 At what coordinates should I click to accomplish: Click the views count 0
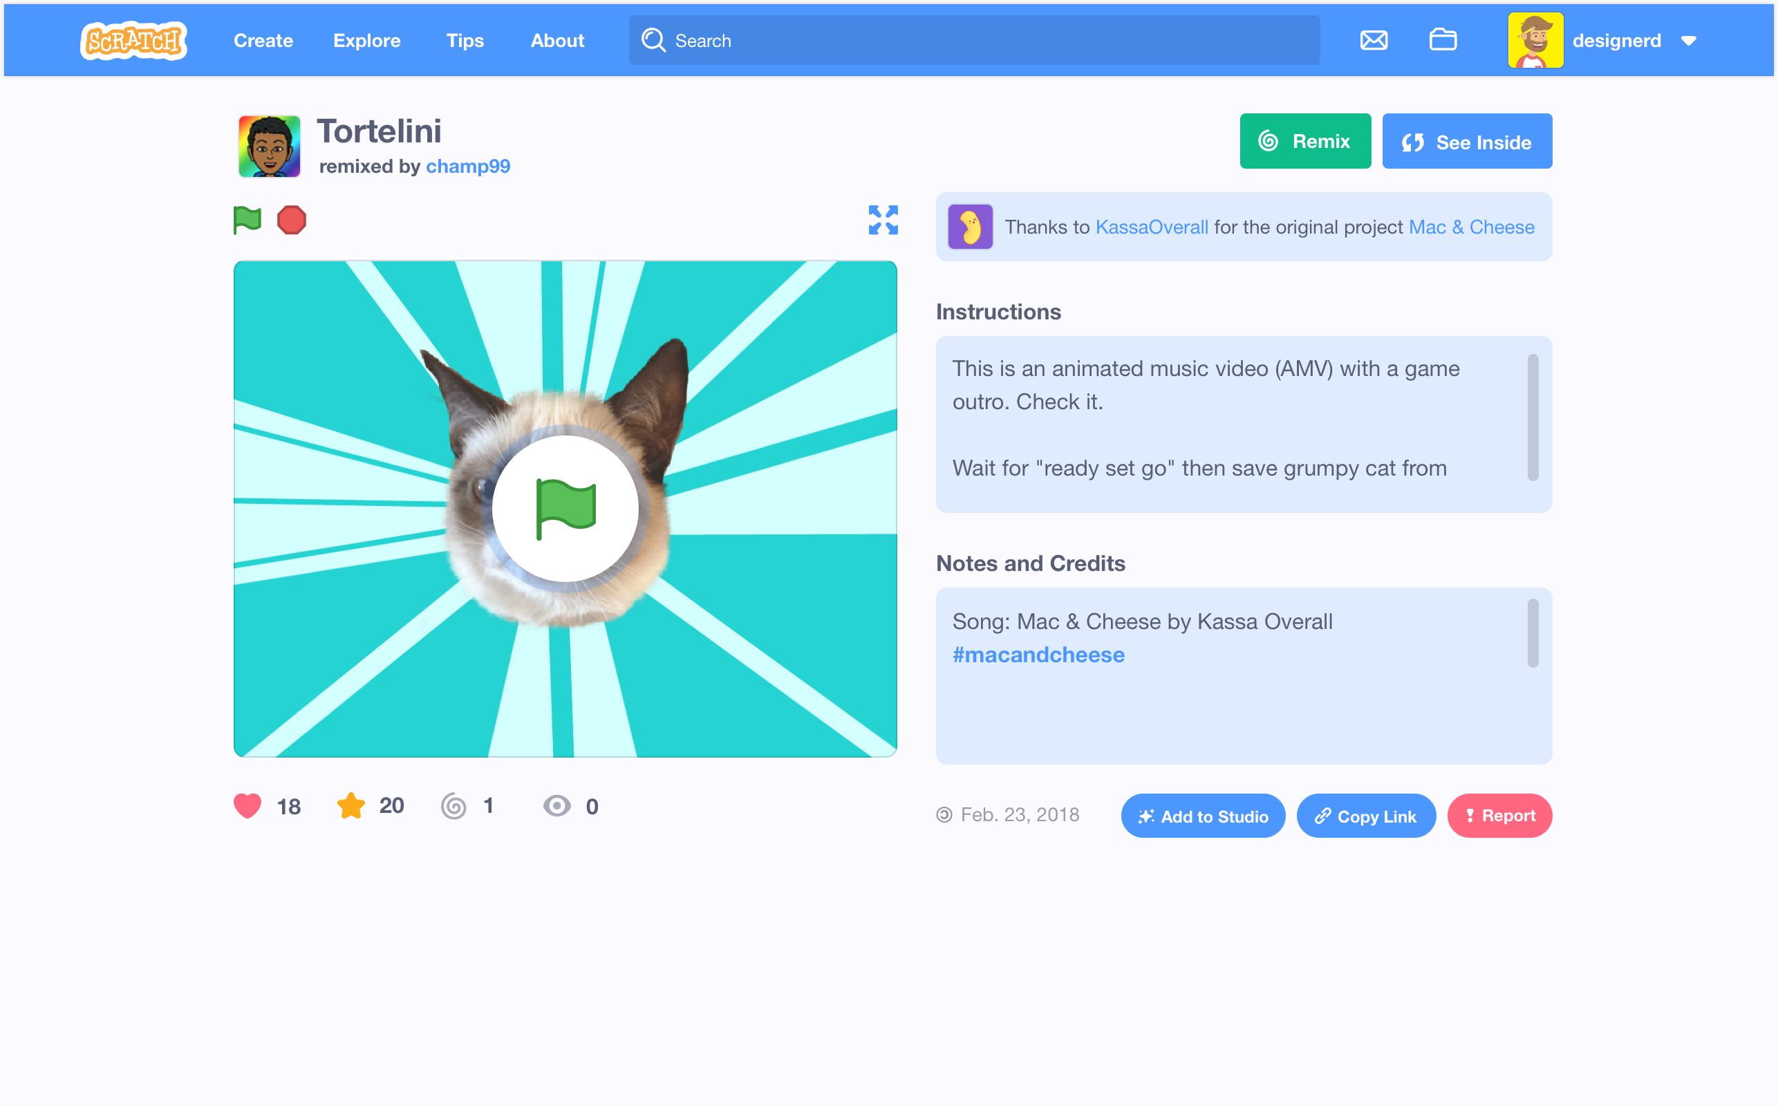coord(592,807)
